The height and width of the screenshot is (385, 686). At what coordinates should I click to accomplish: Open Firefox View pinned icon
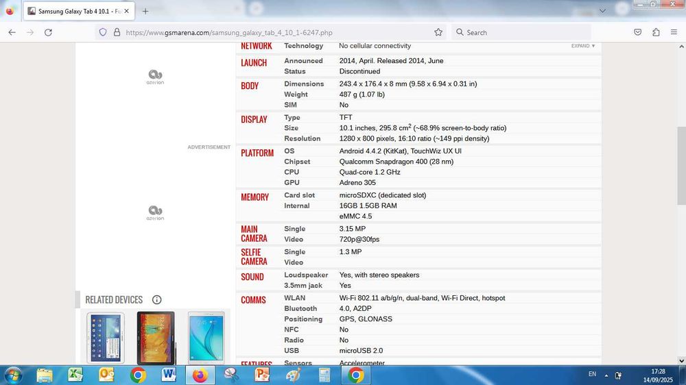10,12
